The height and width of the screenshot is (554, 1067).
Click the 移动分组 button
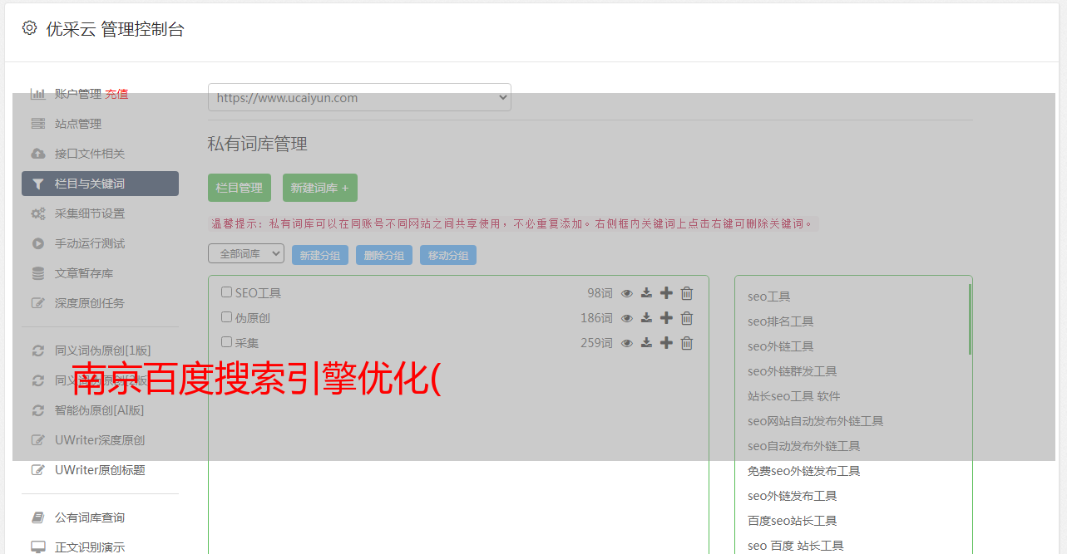tap(448, 255)
